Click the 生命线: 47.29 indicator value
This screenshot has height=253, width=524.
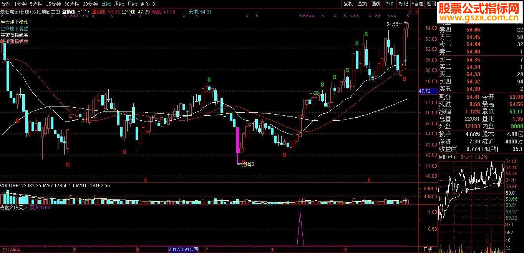136,12
